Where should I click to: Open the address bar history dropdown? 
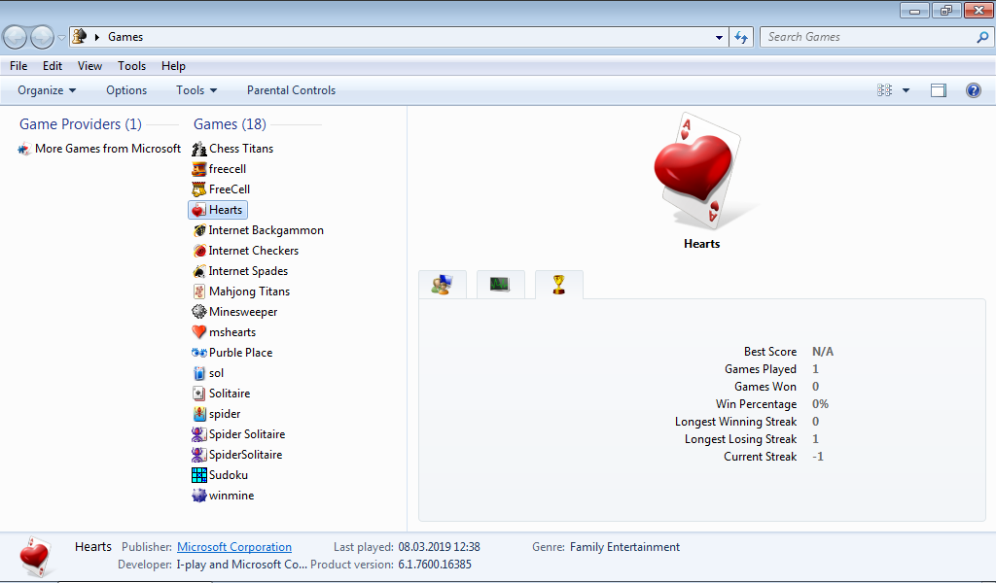coord(719,37)
